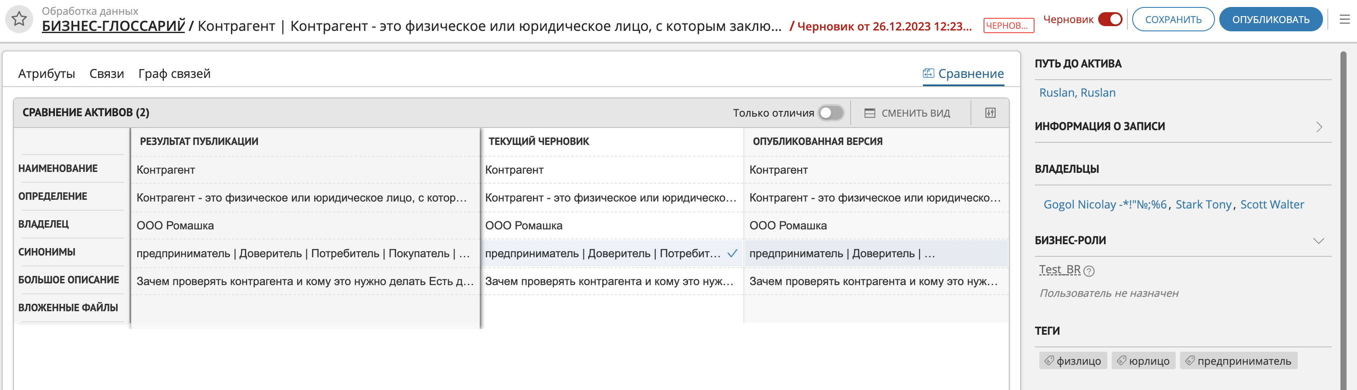
Task: Click the Обработка данных section label
Action: (90, 10)
